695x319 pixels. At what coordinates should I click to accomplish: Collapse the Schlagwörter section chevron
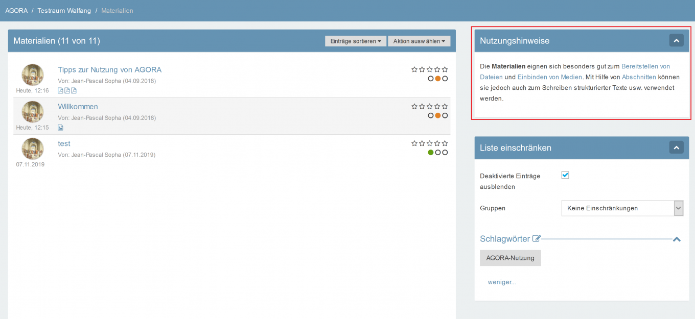(x=677, y=239)
